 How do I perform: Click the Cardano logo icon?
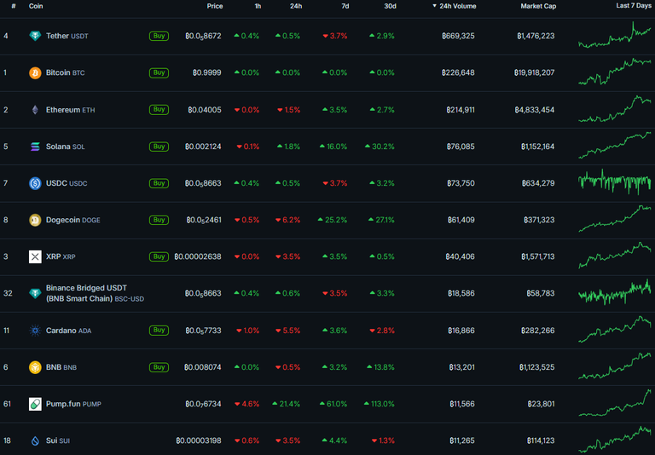coord(35,331)
